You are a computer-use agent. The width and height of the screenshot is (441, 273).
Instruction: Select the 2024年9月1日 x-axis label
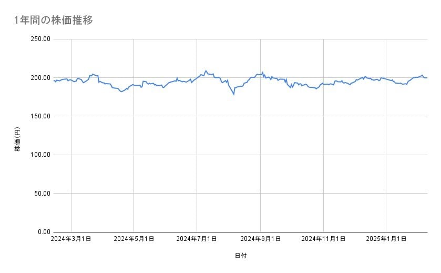(260, 239)
